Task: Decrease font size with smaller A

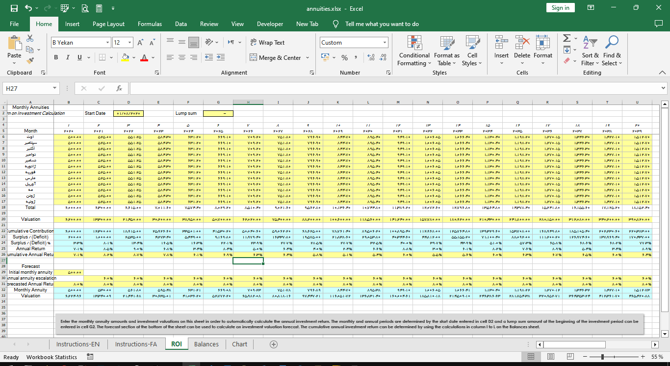Action: point(152,43)
